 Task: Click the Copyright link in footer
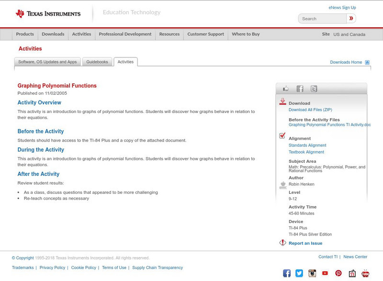(23, 258)
